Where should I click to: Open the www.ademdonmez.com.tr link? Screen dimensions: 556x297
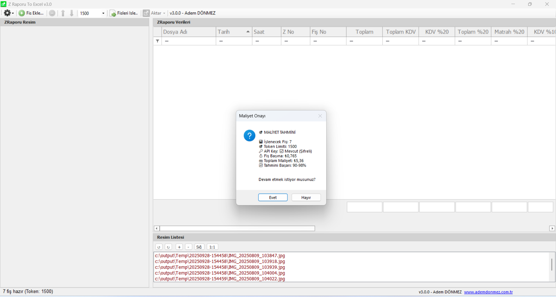click(x=488, y=292)
